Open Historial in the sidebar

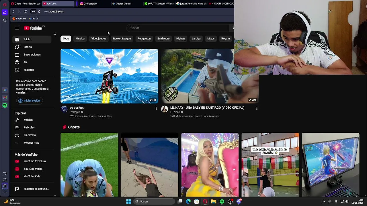point(32,70)
